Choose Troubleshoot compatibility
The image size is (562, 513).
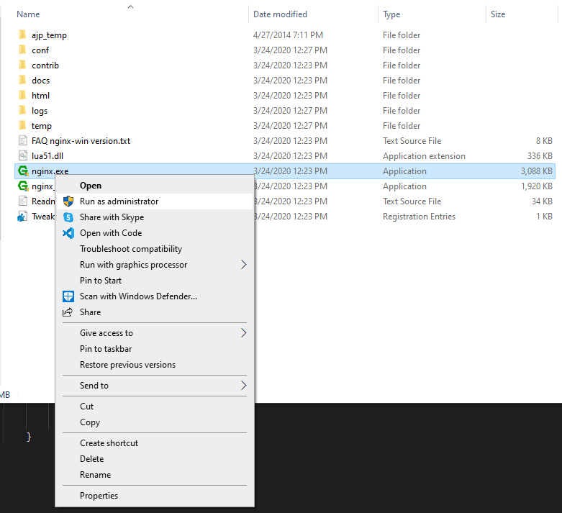131,249
